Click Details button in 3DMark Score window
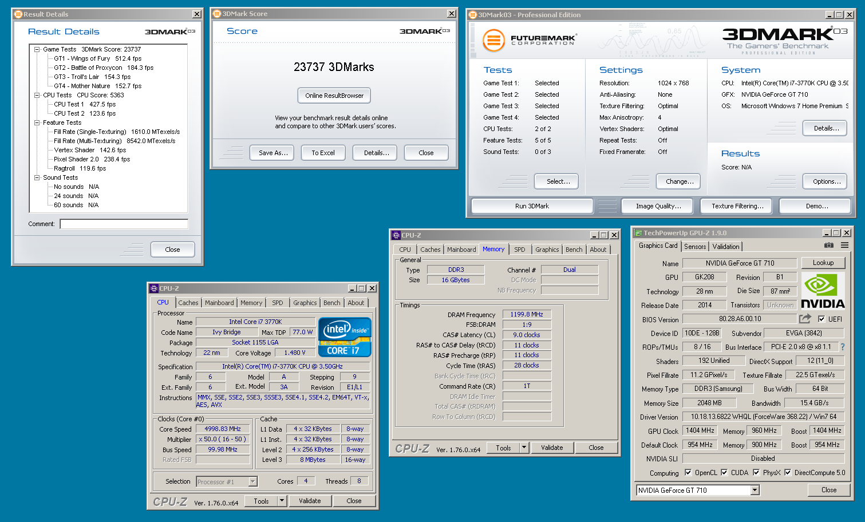The image size is (865, 522). point(376,153)
